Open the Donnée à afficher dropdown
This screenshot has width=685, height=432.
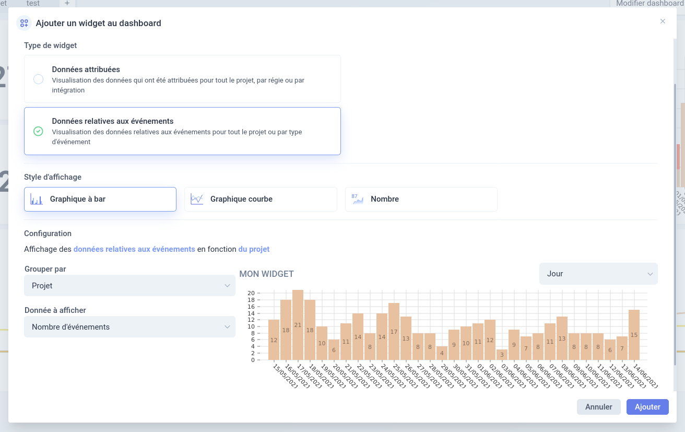coord(129,327)
